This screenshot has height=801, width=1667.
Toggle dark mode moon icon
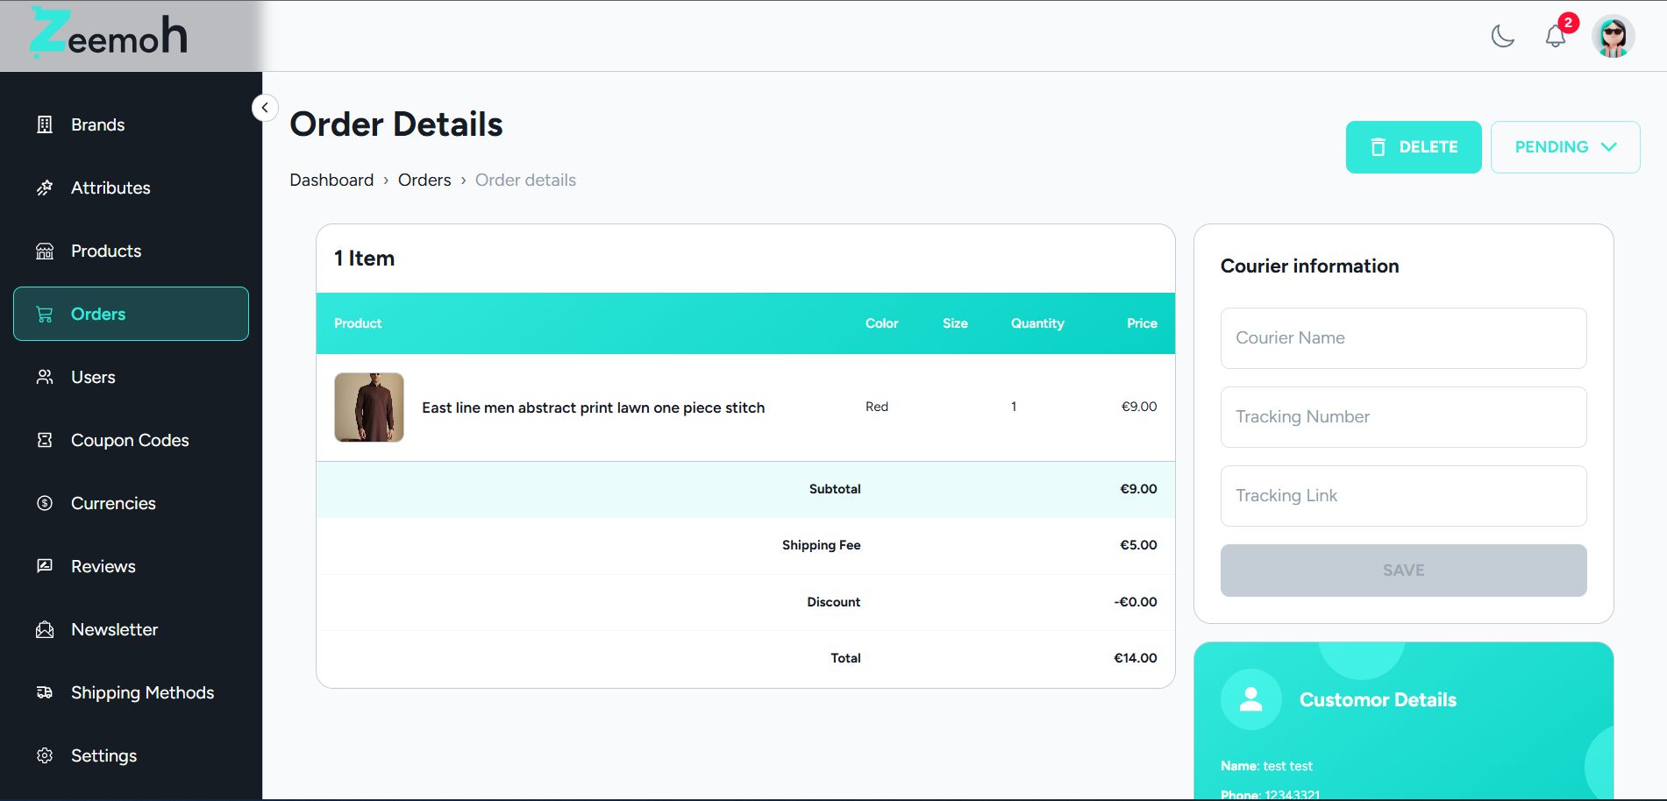1503,36
